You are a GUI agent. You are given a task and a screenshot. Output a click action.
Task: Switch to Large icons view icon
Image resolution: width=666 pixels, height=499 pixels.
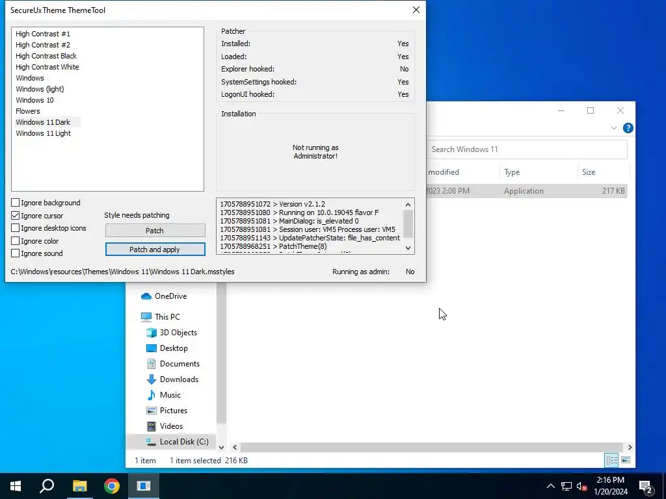tap(625, 460)
